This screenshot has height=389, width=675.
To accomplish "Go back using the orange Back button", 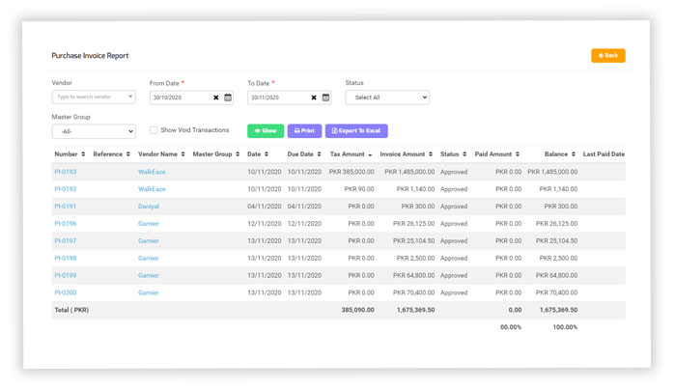I will (x=607, y=56).
